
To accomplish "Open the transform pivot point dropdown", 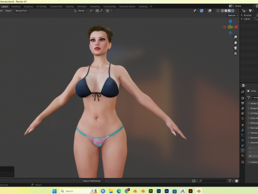I will coord(92,11).
